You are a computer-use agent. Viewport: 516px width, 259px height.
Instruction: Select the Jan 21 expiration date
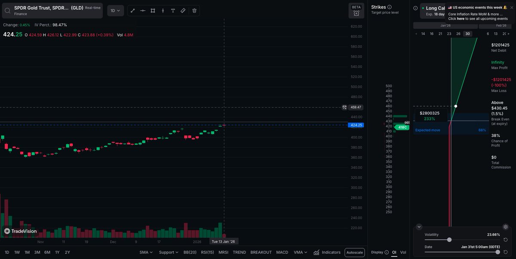(440, 34)
